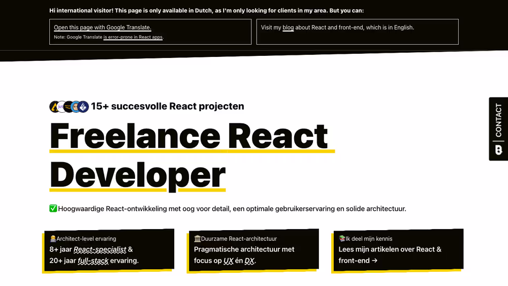
Task: Click the arrow after 'front-end' in knowledge card
Action: (374, 261)
